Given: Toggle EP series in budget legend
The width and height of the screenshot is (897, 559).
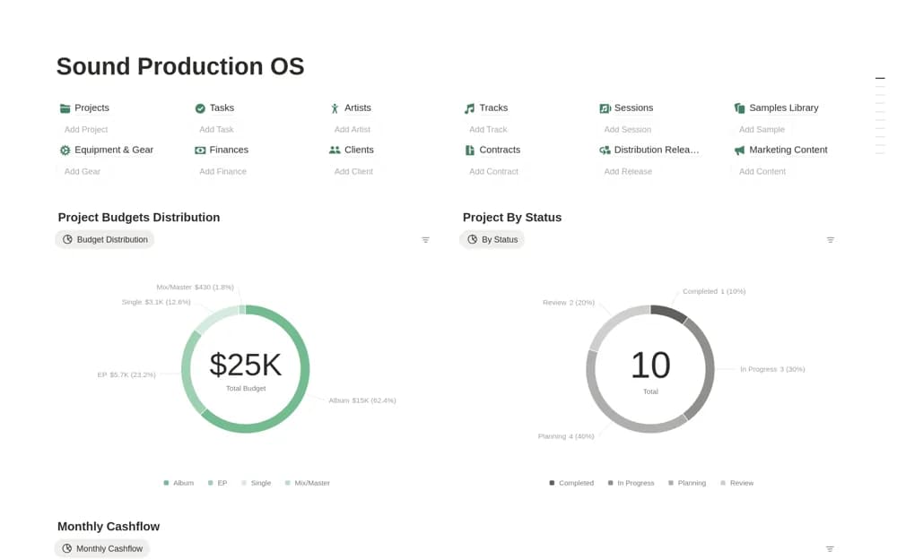Looking at the screenshot, I should pos(217,483).
